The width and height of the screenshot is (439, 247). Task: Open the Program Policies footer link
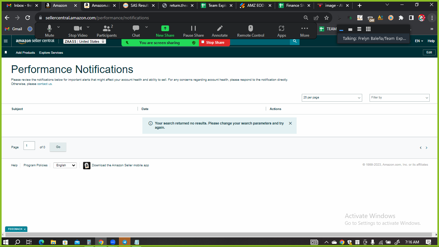coord(35,165)
